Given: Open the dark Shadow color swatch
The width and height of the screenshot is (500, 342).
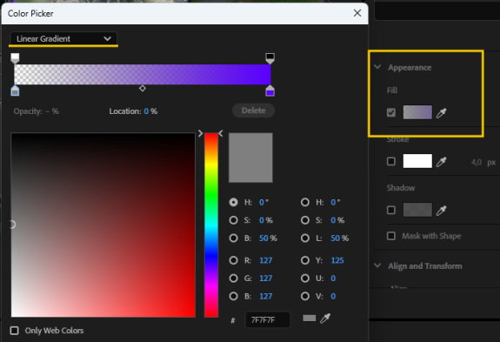Looking at the screenshot, I should coord(417,210).
